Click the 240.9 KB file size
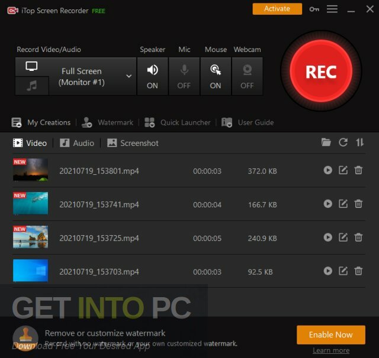Screen dimensions: 379x358 pyautogui.click(x=262, y=239)
